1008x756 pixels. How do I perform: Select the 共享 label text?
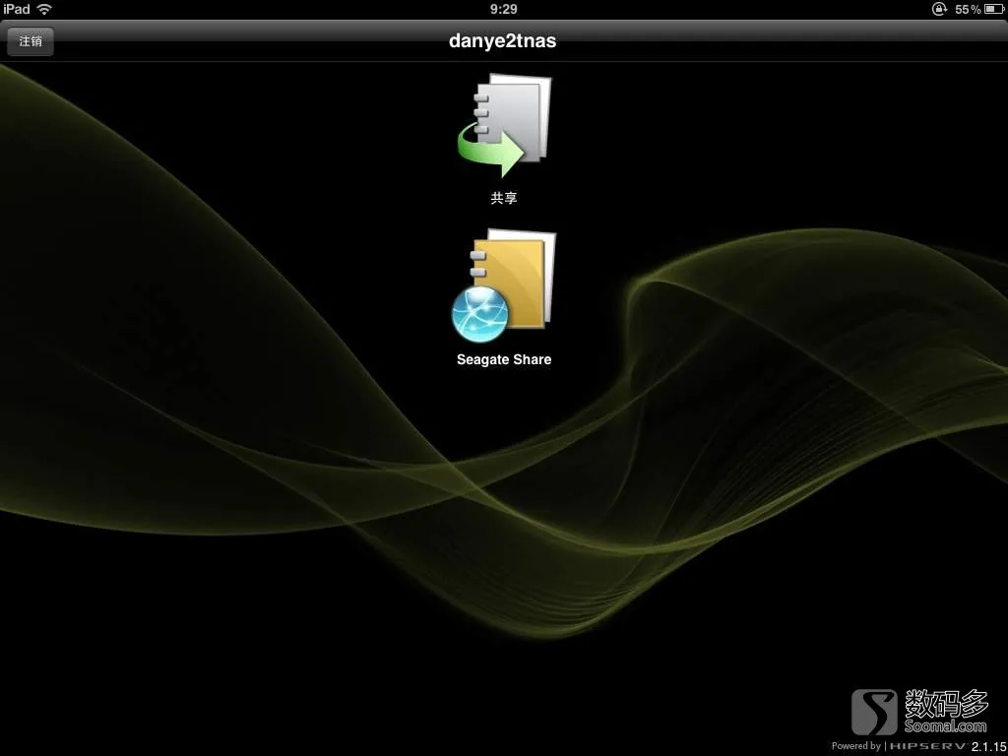[504, 198]
